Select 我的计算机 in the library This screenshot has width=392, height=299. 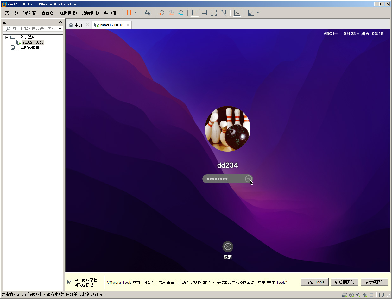[x=26, y=37]
